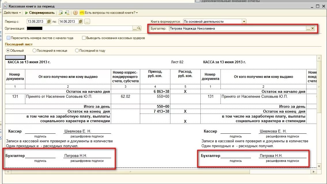Maximize the Кассовая книга за период window

point(318,6)
